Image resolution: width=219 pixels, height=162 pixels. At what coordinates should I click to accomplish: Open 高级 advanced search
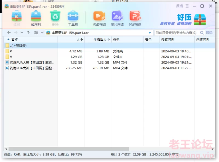[x=209, y=32]
